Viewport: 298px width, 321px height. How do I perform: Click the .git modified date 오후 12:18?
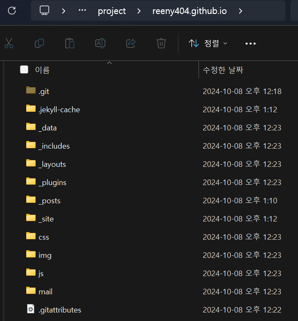tap(242, 91)
